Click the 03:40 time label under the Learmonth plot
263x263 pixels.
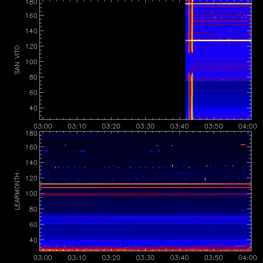click(x=179, y=258)
